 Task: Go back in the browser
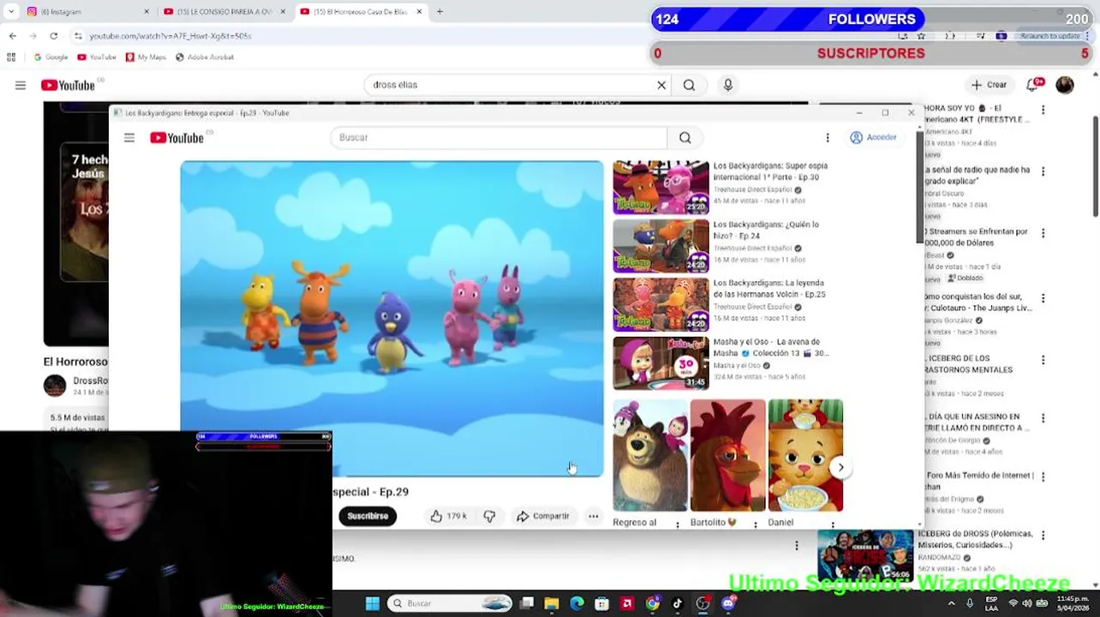12,36
